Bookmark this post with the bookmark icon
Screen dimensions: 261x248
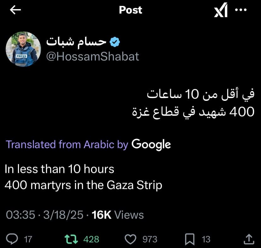190,239
